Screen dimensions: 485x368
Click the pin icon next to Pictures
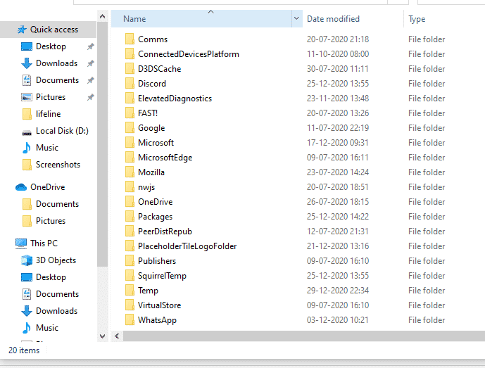point(90,97)
